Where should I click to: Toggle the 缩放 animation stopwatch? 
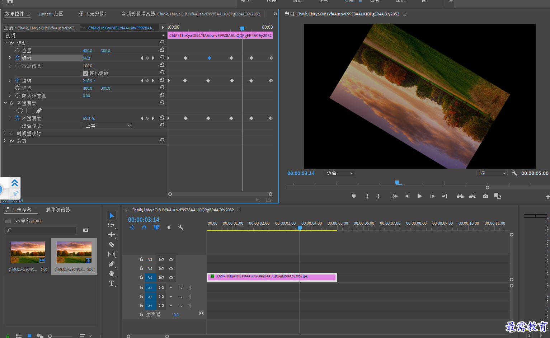tap(17, 58)
